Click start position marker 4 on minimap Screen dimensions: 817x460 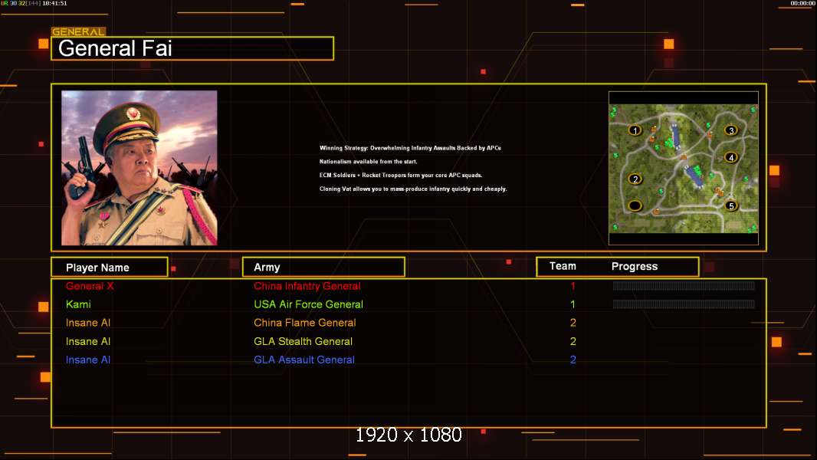[731, 157]
